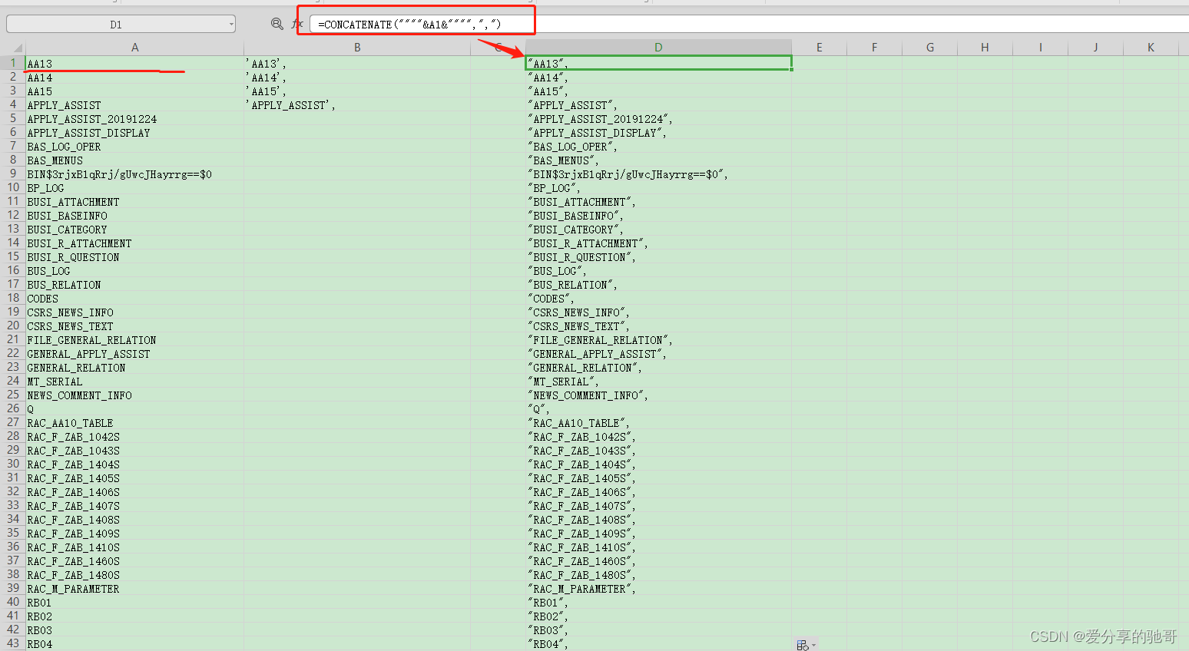Select column J header
1189x651 pixels.
tap(1096, 48)
